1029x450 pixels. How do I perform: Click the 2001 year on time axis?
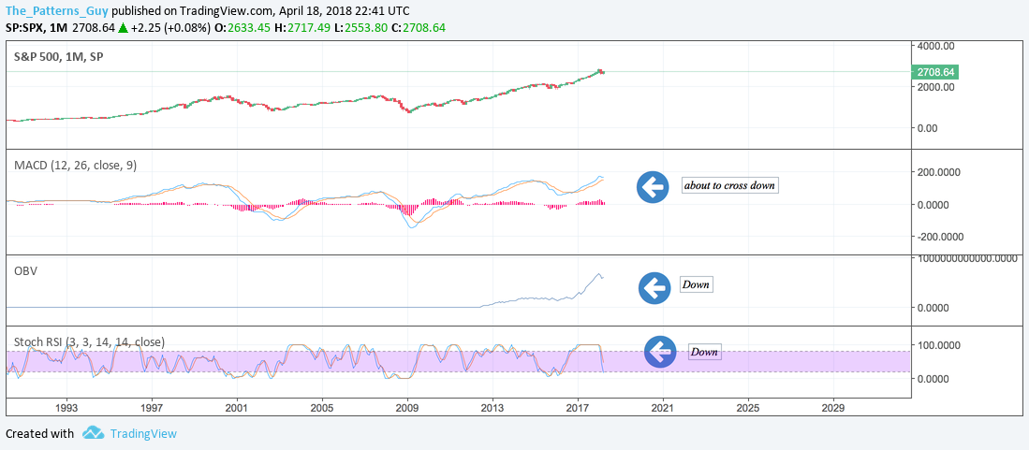pos(237,407)
